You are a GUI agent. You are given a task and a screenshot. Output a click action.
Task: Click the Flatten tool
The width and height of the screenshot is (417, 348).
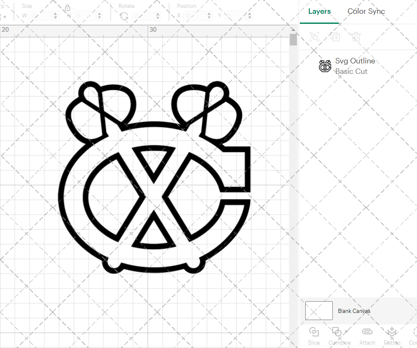pos(392,336)
